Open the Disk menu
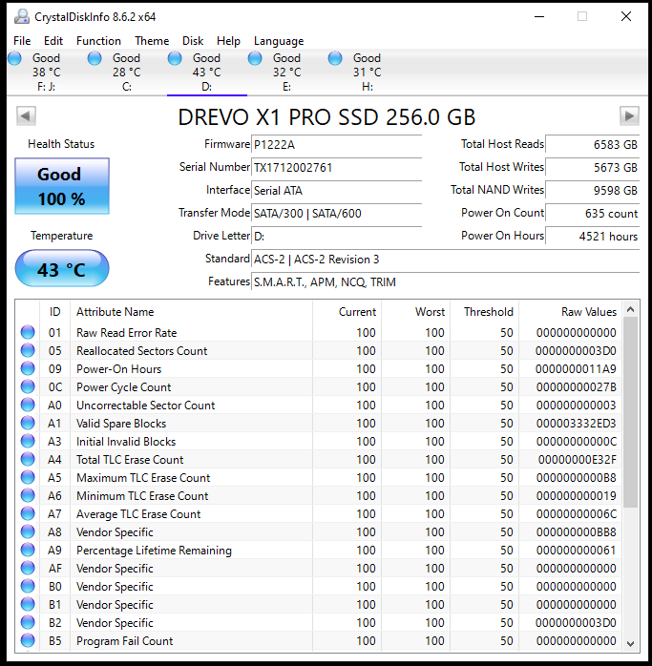Viewport: 652px width, 666px height. click(x=193, y=41)
